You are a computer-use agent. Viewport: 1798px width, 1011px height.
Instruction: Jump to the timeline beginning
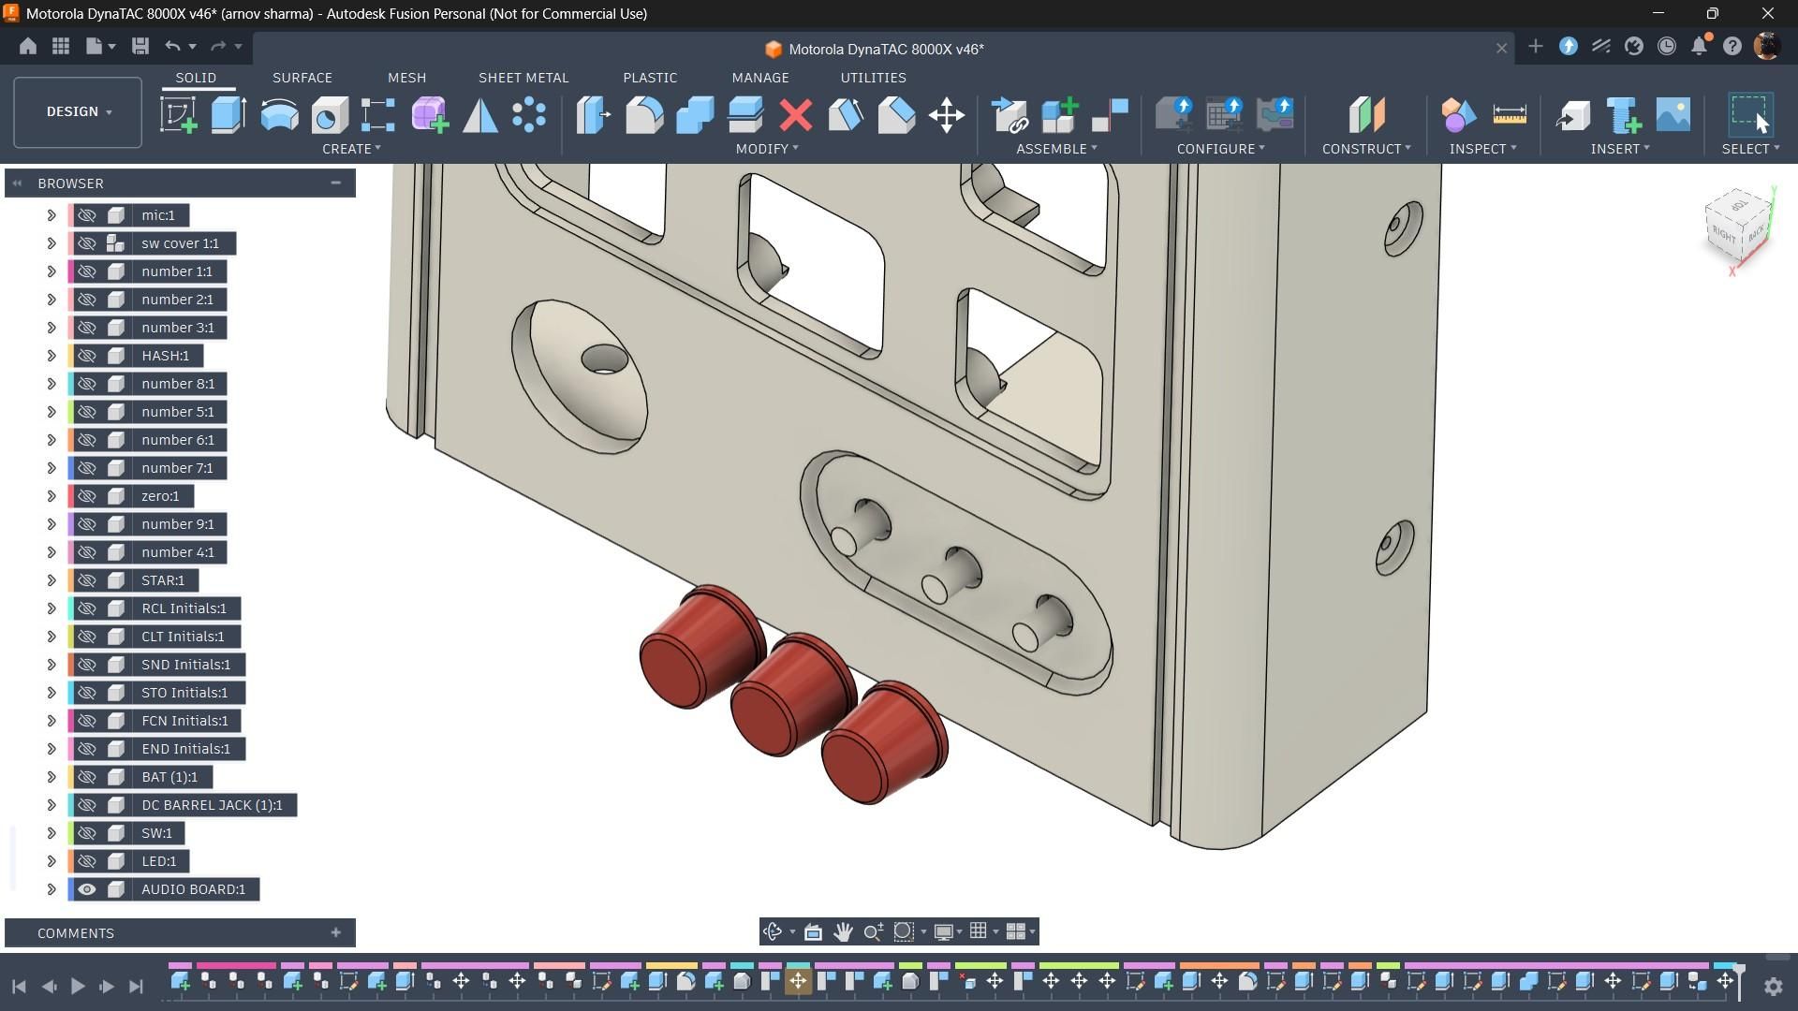pyautogui.click(x=19, y=986)
